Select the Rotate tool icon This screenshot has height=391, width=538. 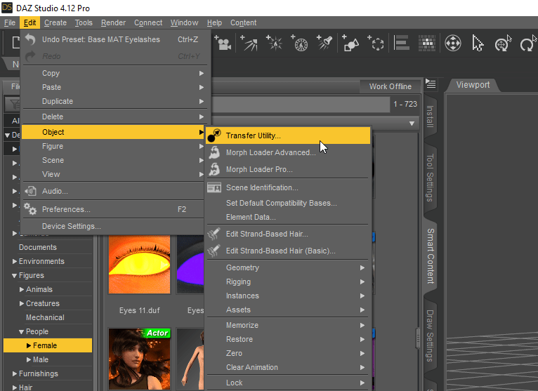point(527,44)
